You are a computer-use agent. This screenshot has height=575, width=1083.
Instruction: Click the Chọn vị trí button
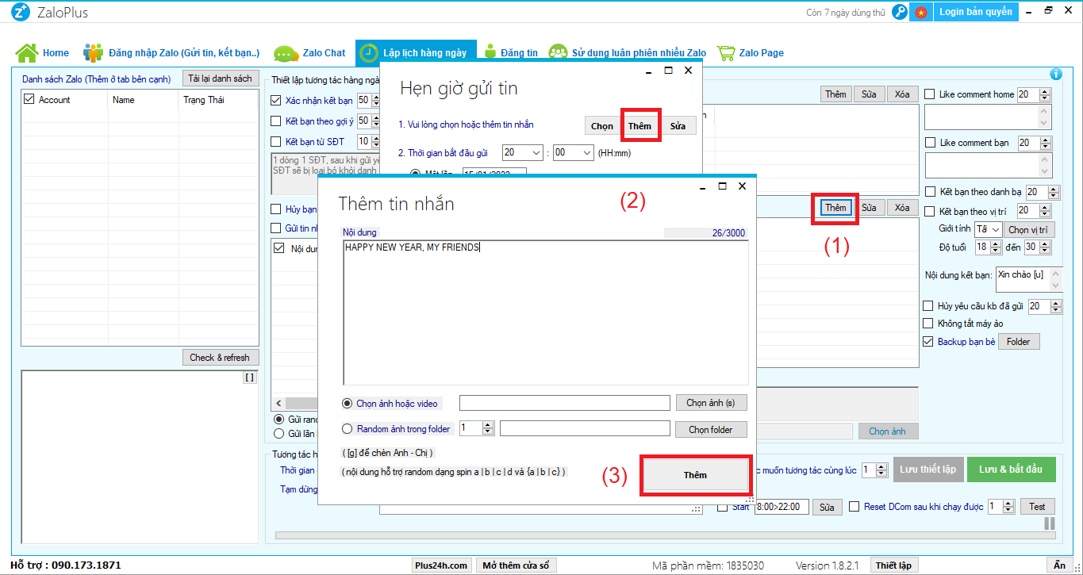(x=1027, y=230)
